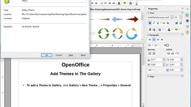Click Decrease Font Size icon in sidebar
This screenshot has width=191, height=107.
pyautogui.click(x=180, y=23)
